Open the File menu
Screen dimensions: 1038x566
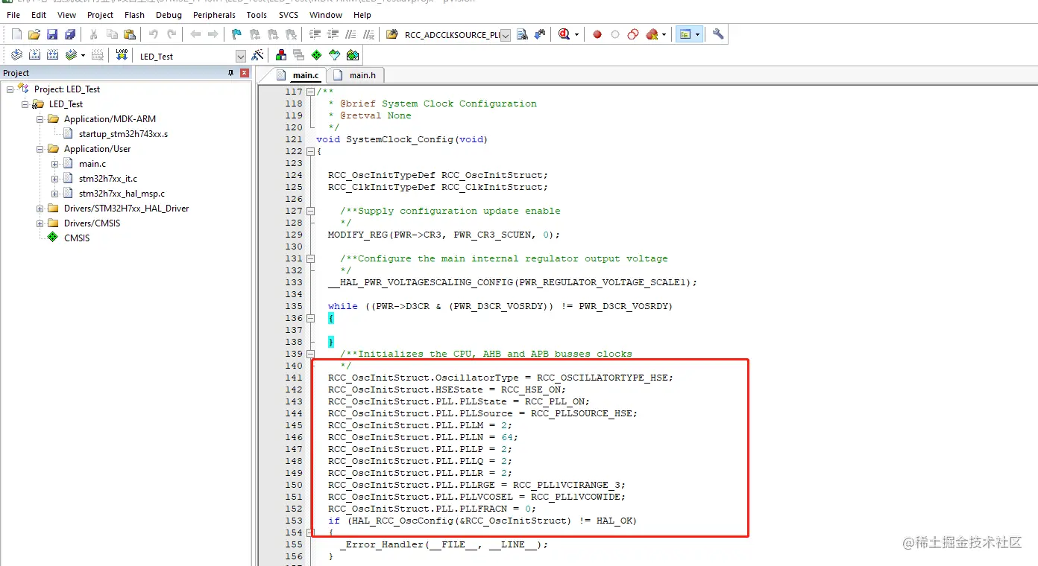(13, 15)
